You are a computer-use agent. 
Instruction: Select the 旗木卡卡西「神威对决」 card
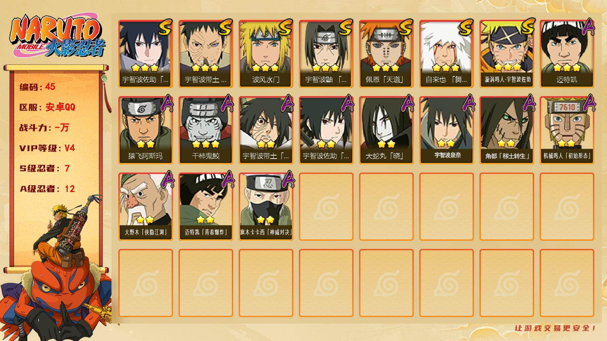tap(266, 207)
